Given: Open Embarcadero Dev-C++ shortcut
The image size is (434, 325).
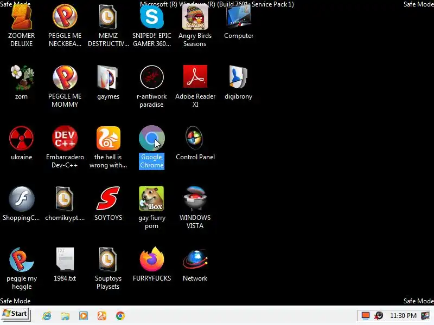Looking at the screenshot, I should pos(65,138).
